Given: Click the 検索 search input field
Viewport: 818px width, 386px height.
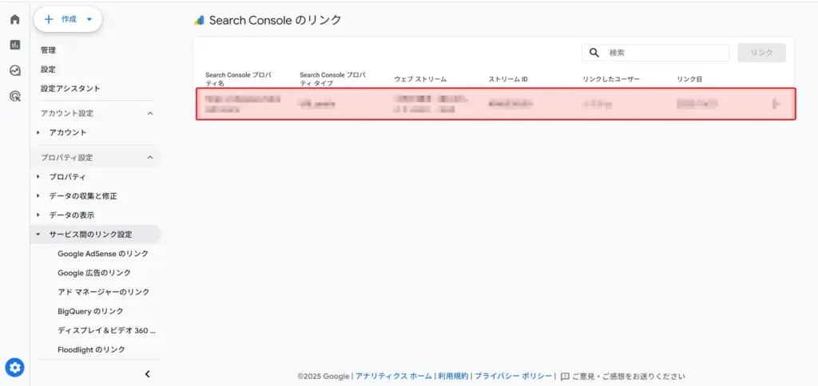Looking at the screenshot, I should pyautogui.click(x=665, y=53).
